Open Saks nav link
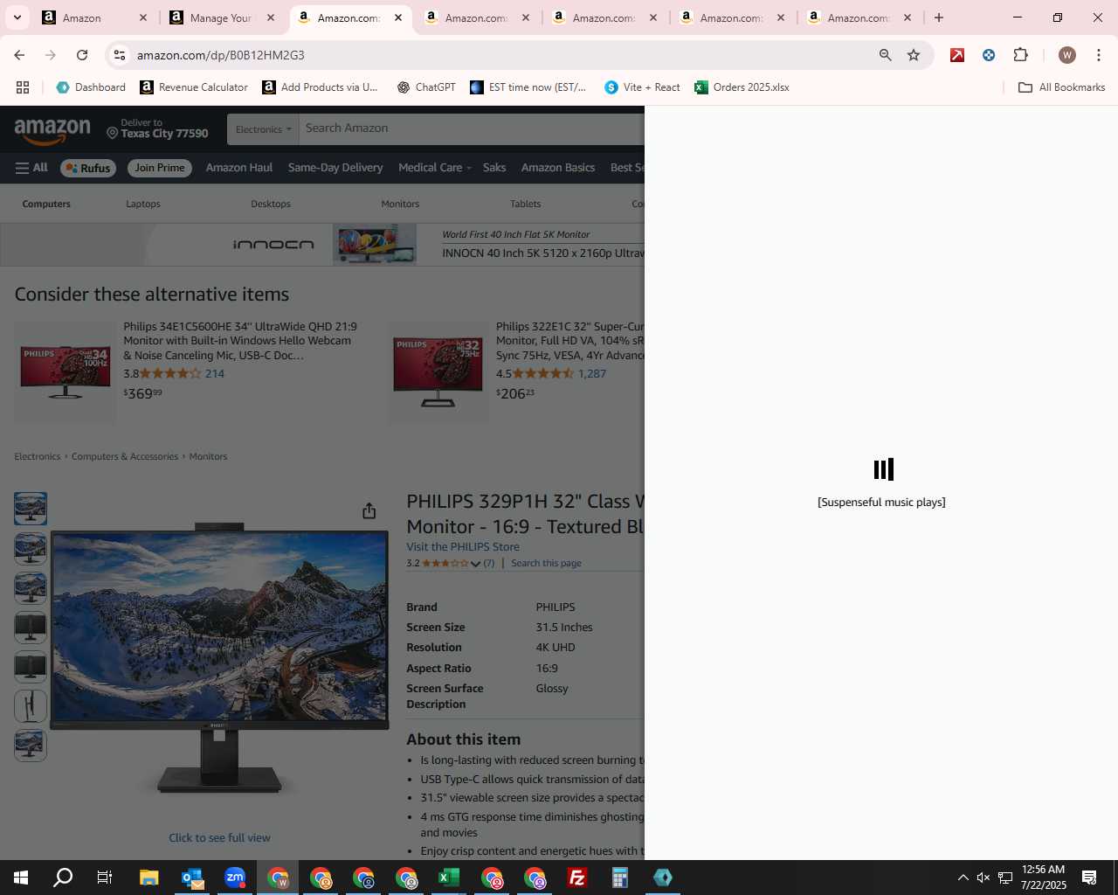This screenshot has height=895, width=1118. tap(494, 168)
